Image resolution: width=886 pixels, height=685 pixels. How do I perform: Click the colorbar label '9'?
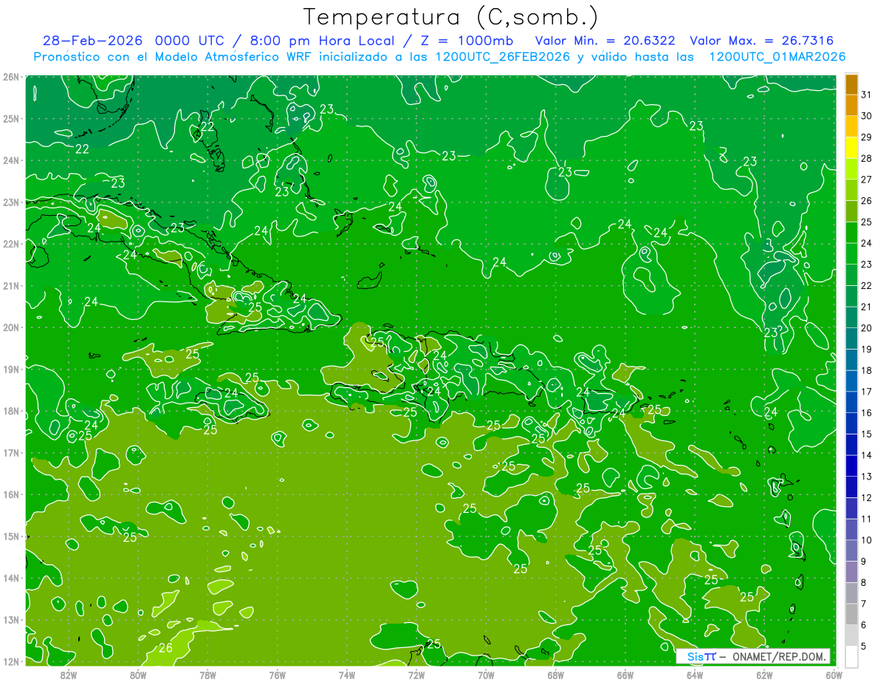(x=864, y=562)
